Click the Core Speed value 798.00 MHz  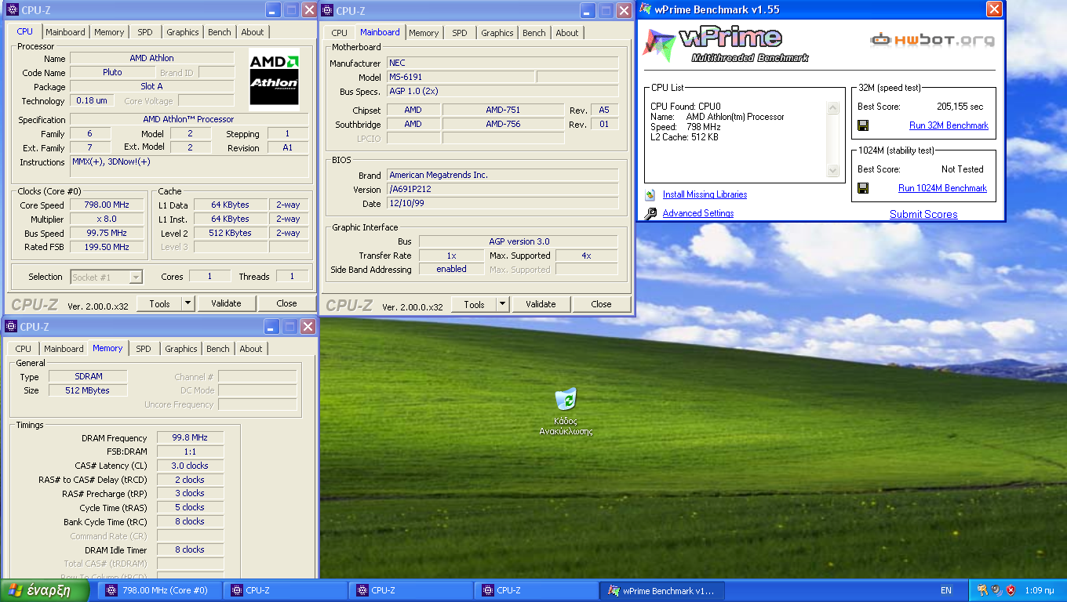point(107,205)
